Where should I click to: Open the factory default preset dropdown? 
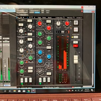[35, 11]
